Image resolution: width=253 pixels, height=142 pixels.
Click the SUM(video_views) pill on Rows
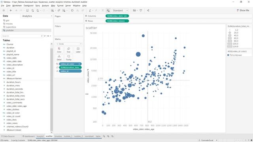pos(117,21)
